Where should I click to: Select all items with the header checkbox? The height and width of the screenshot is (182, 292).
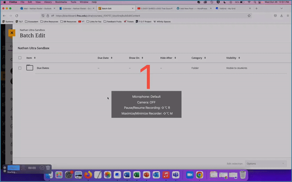tap(20, 58)
